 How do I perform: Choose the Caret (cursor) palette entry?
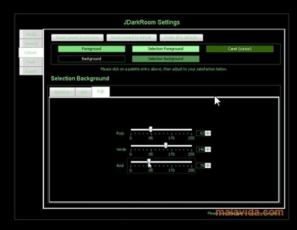point(239,49)
